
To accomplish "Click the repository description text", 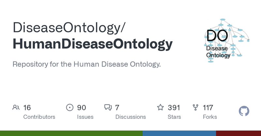I will pos(86,64).
